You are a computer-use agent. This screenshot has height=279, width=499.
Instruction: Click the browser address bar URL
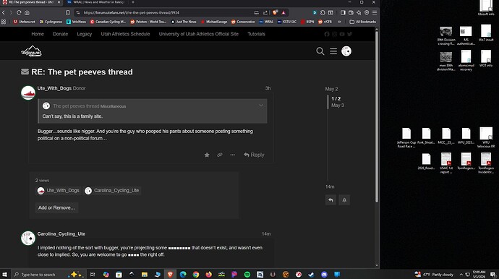pyautogui.click(x=132, y=13)
